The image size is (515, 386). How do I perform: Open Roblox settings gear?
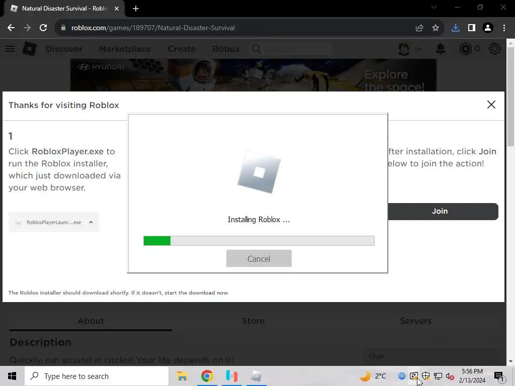tap(495, 49)
